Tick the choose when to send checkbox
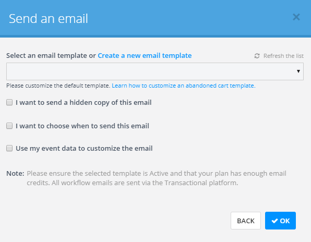Viewport: 311px width, 242px height. coord(9,126)
